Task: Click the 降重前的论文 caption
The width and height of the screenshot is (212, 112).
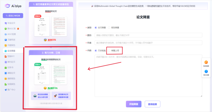Action: (51, 11)
